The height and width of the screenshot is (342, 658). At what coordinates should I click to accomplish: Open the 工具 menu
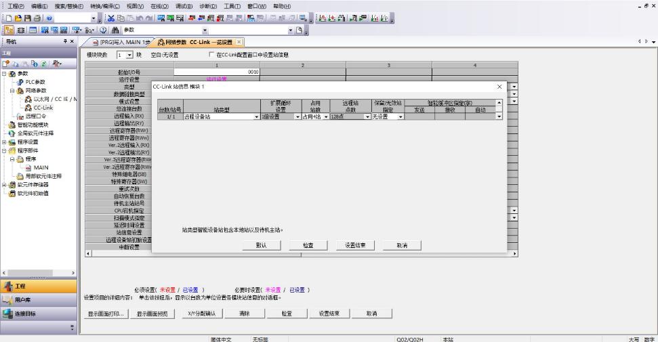pos(232,6)
